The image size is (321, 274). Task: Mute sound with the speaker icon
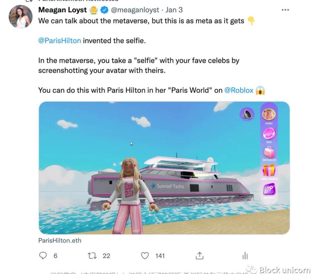click(247, 114)
